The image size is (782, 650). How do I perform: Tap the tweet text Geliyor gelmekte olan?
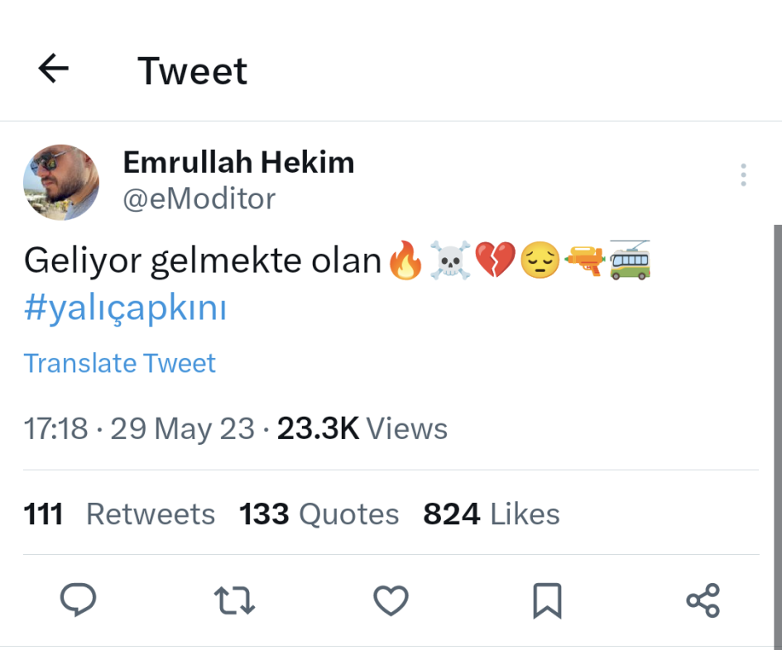(x=201, y=260)
